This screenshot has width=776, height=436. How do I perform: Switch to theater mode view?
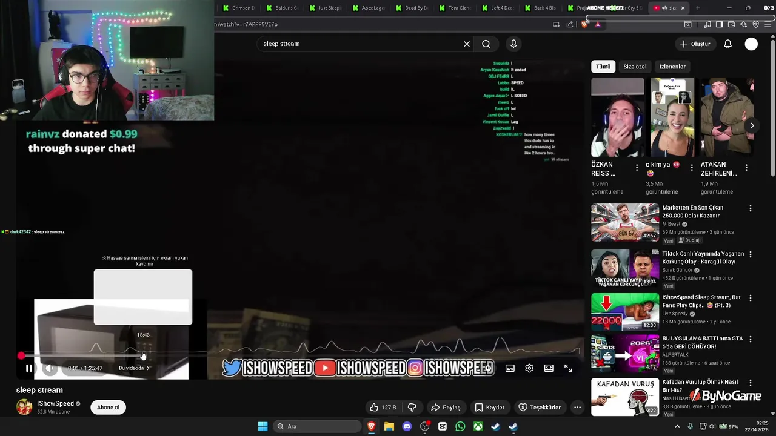(549, 368)
